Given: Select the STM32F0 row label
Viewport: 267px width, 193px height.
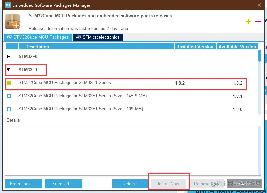Looking at the screenshot, I should point(28,56).
